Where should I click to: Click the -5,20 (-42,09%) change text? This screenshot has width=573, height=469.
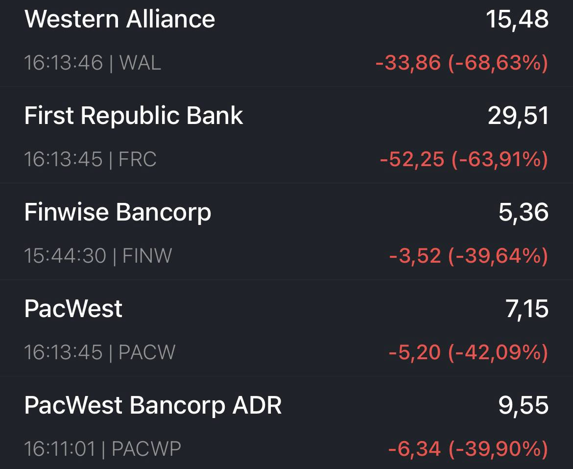(469, 352)
